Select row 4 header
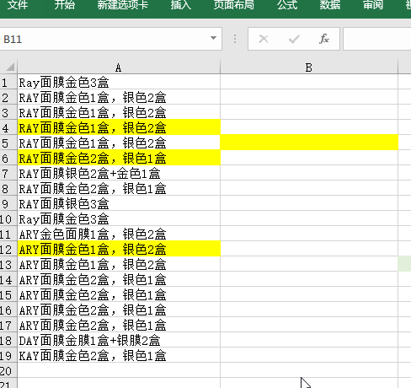 8,128
